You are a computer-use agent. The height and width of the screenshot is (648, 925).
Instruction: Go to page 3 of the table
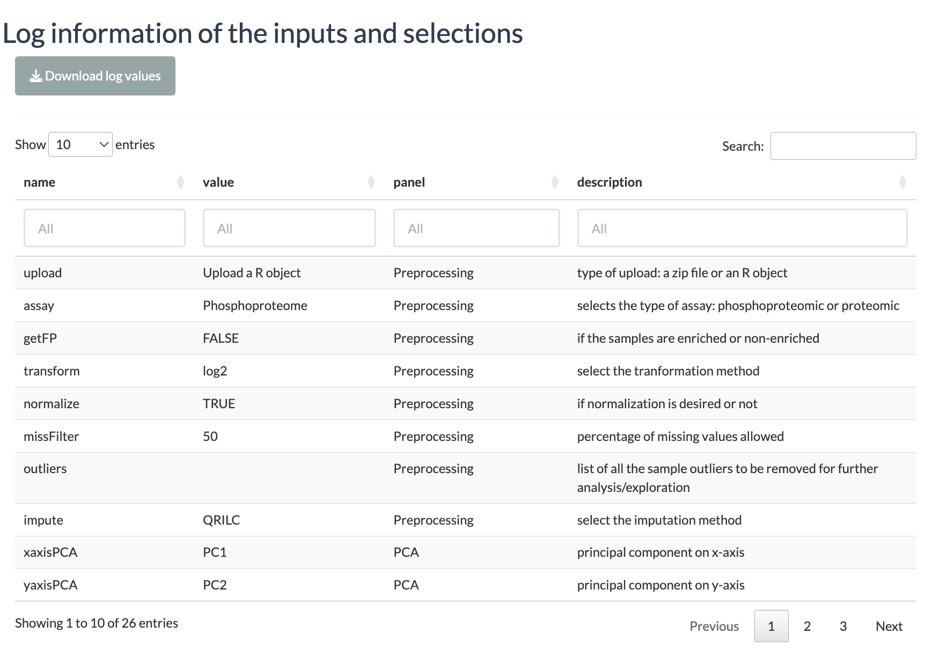(843, 626)
